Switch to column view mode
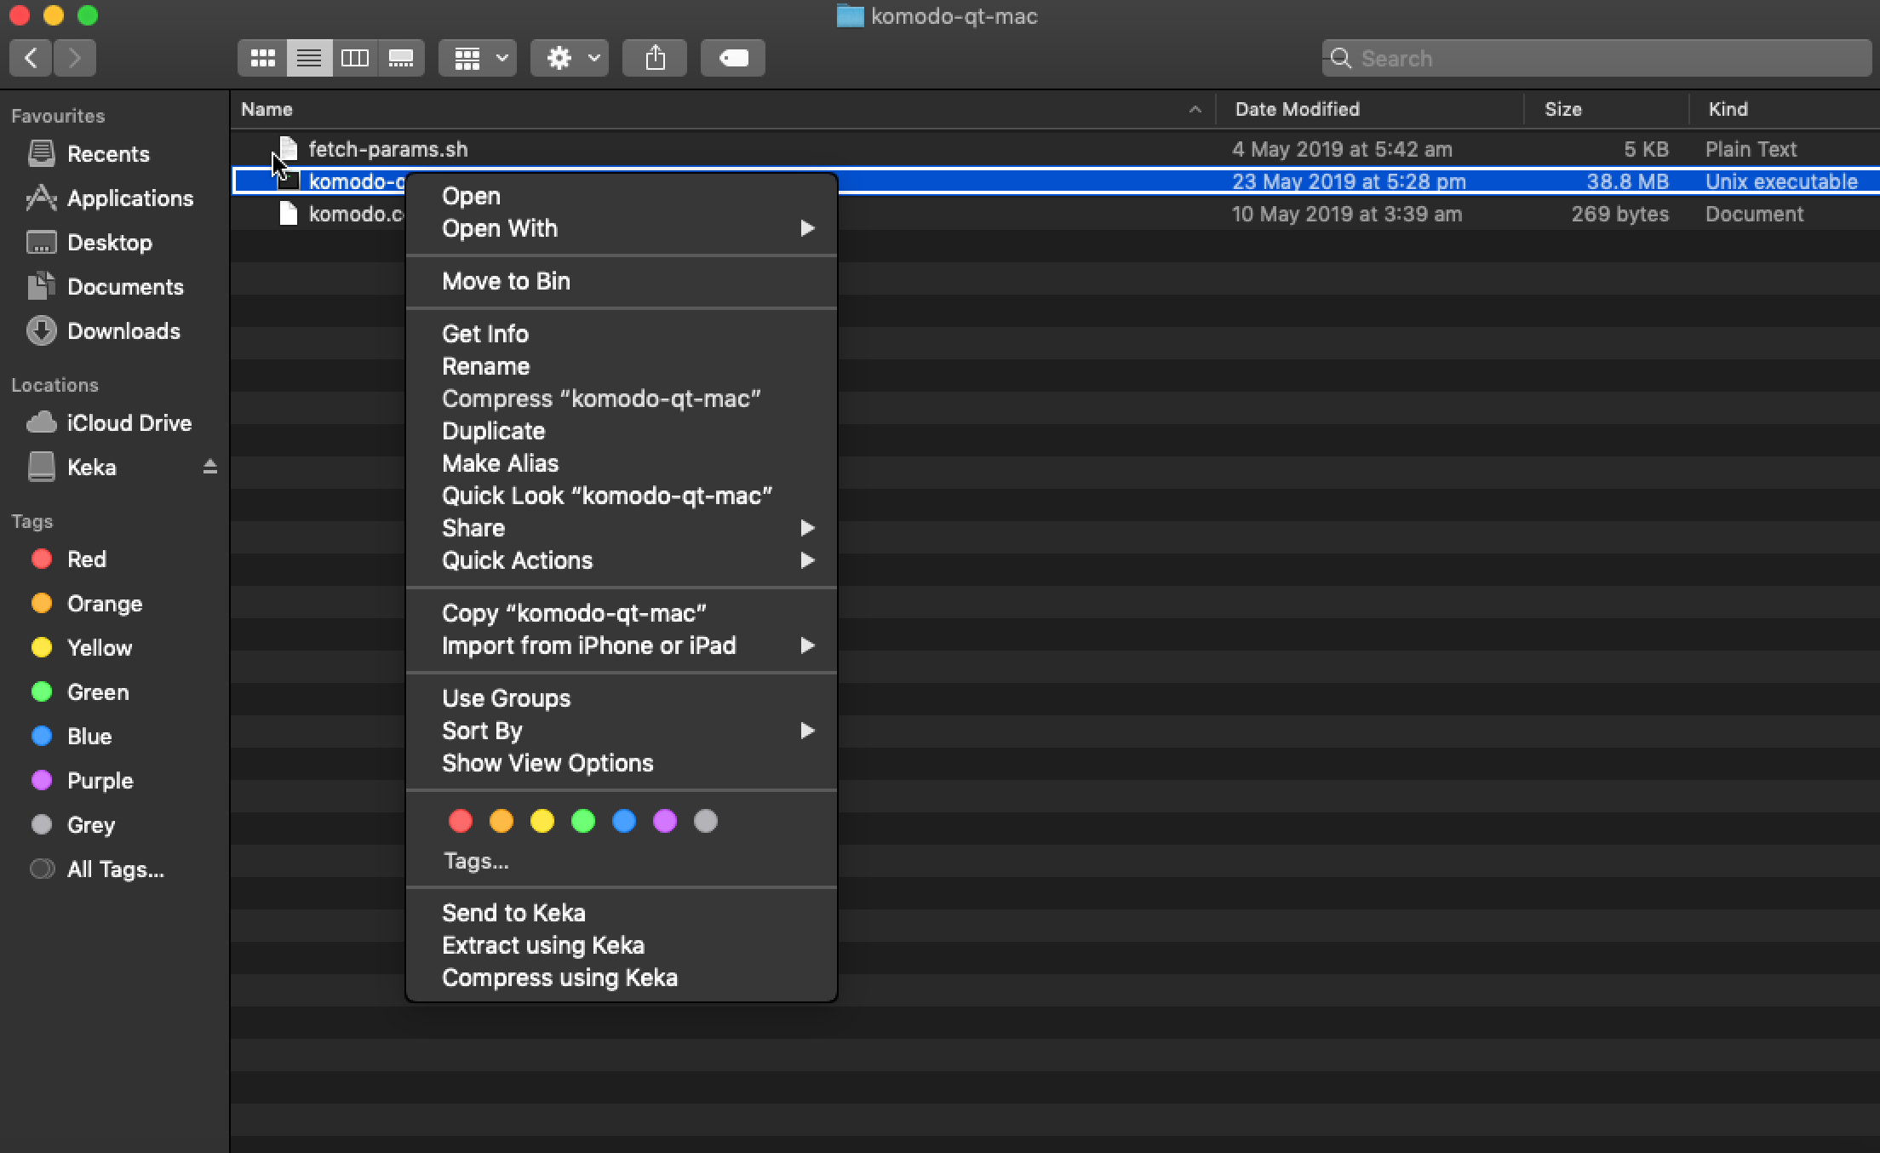The height and width of the screenshot is (1153, 1880). 354,58
